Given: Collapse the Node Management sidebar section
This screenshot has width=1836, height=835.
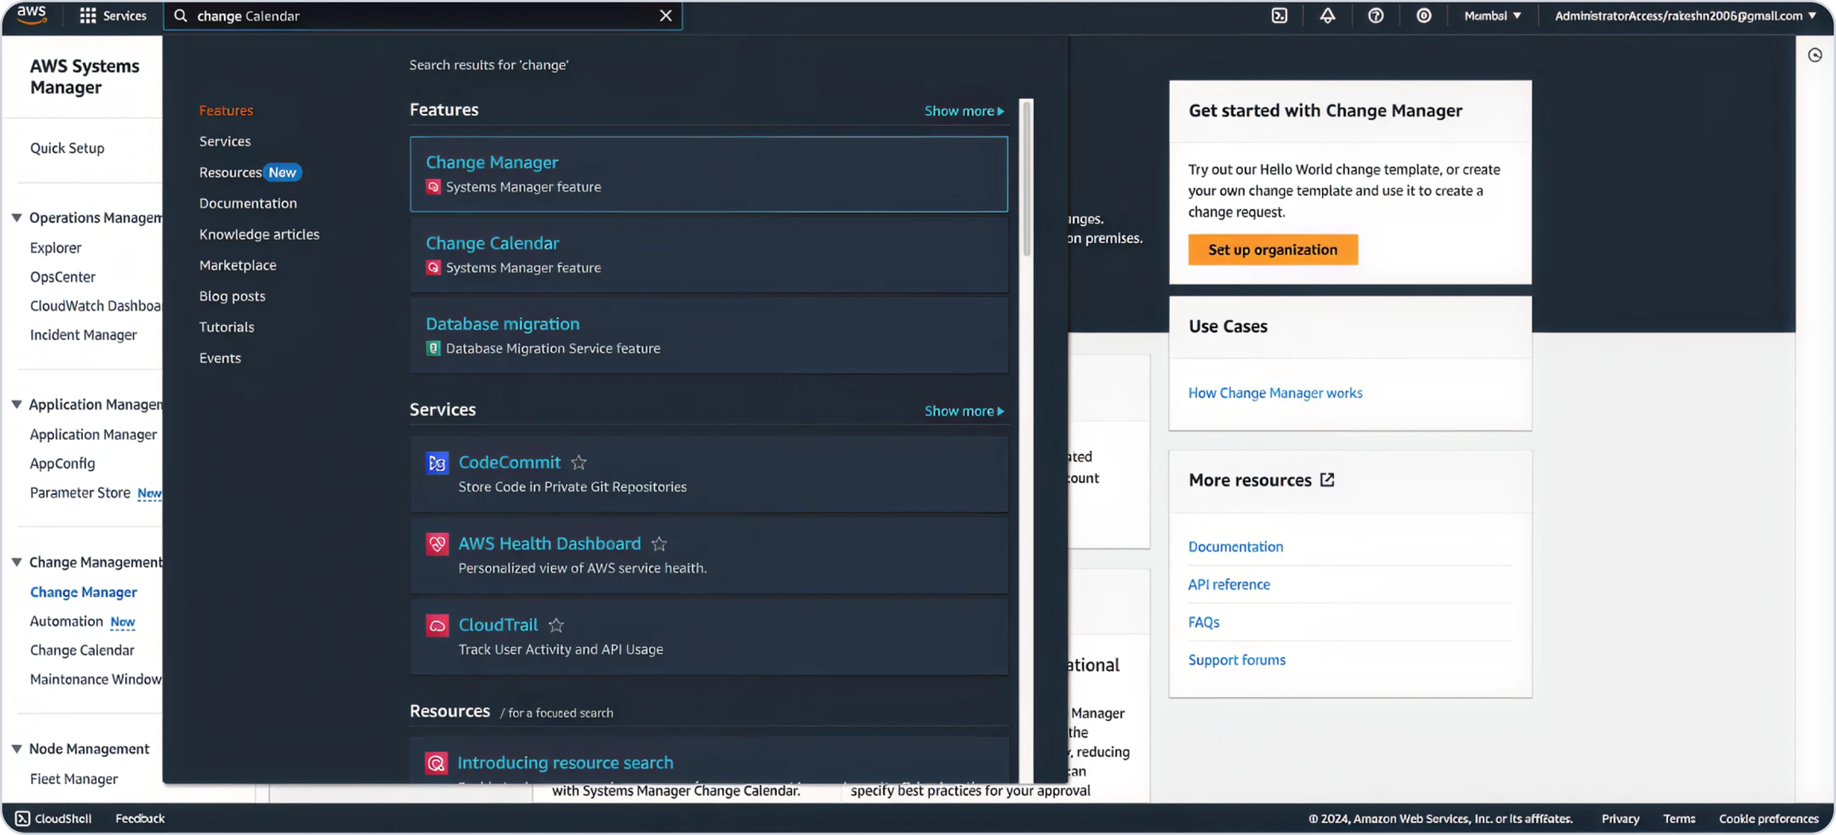Looking at the screenshot, I should click(x=17, y=749).
